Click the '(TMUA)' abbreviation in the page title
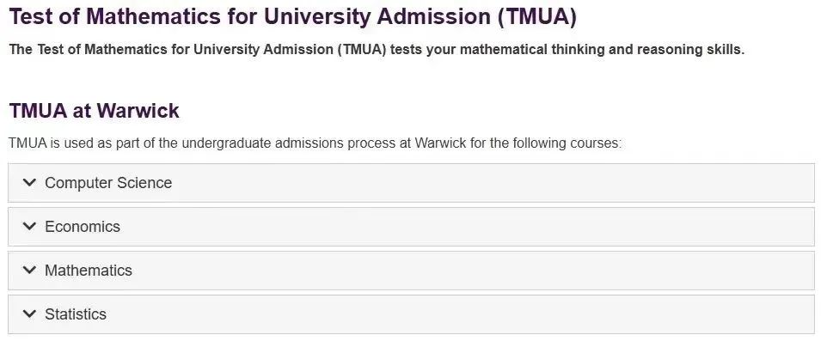Image resolution: width=821 pixels, height=341 pixels. [x=537, y=16]
